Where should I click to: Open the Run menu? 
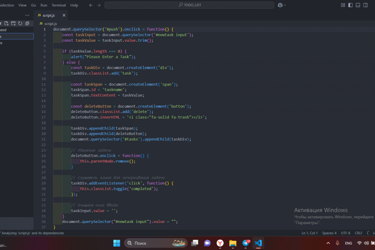(44, 5)
